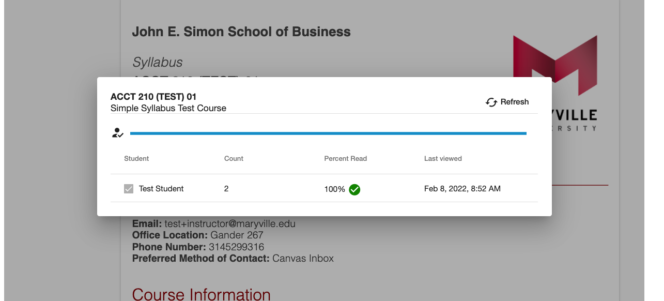Click the Preferred Method of Contact line

coord(233,258)
